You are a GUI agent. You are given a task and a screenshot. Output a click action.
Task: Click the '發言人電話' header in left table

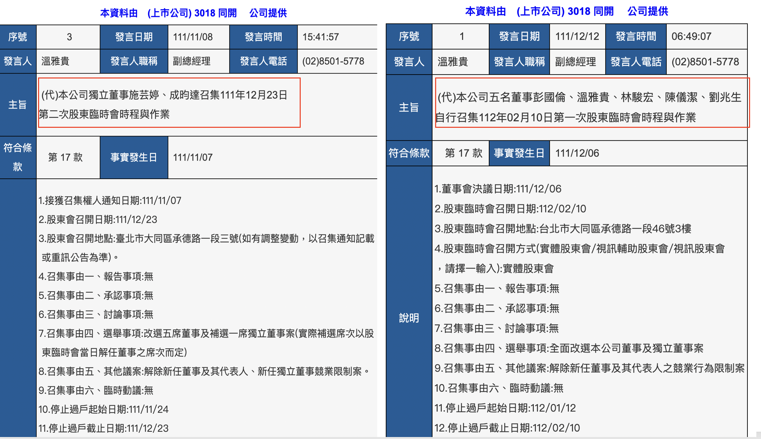263,61
